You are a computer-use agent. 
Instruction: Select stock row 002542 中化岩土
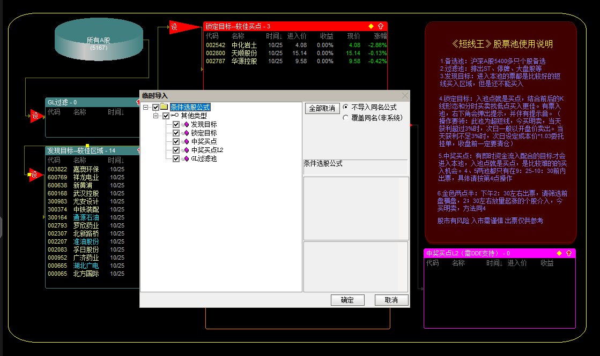click(244, 46)
